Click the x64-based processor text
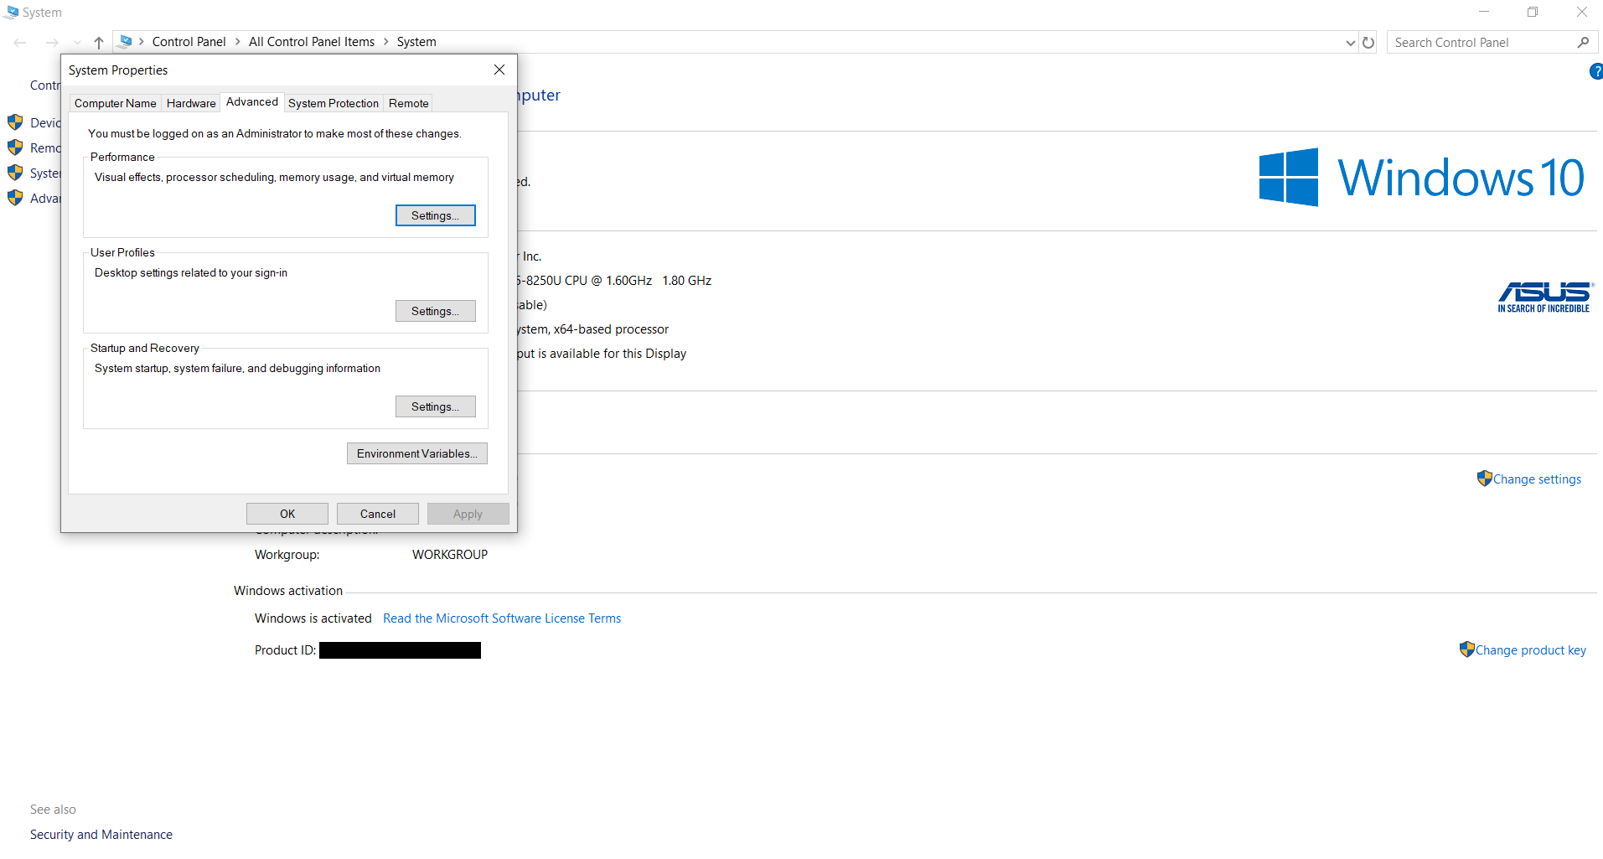 click(611, 329)
